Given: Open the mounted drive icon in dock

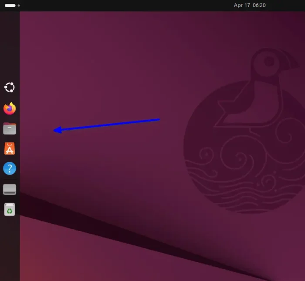Looking at the screenshot, I should point(10,189).
